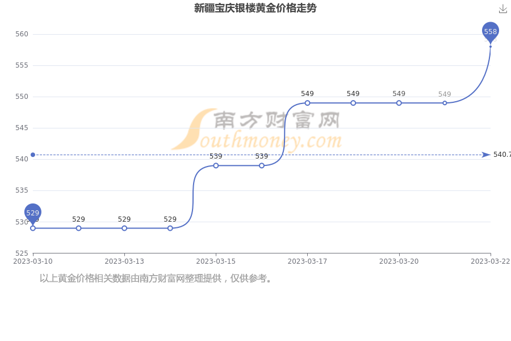Click the x-axis label 2023-03-22
511x341 pixels.
491,261
